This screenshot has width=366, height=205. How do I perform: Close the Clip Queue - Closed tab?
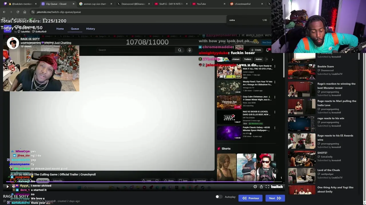73,4
